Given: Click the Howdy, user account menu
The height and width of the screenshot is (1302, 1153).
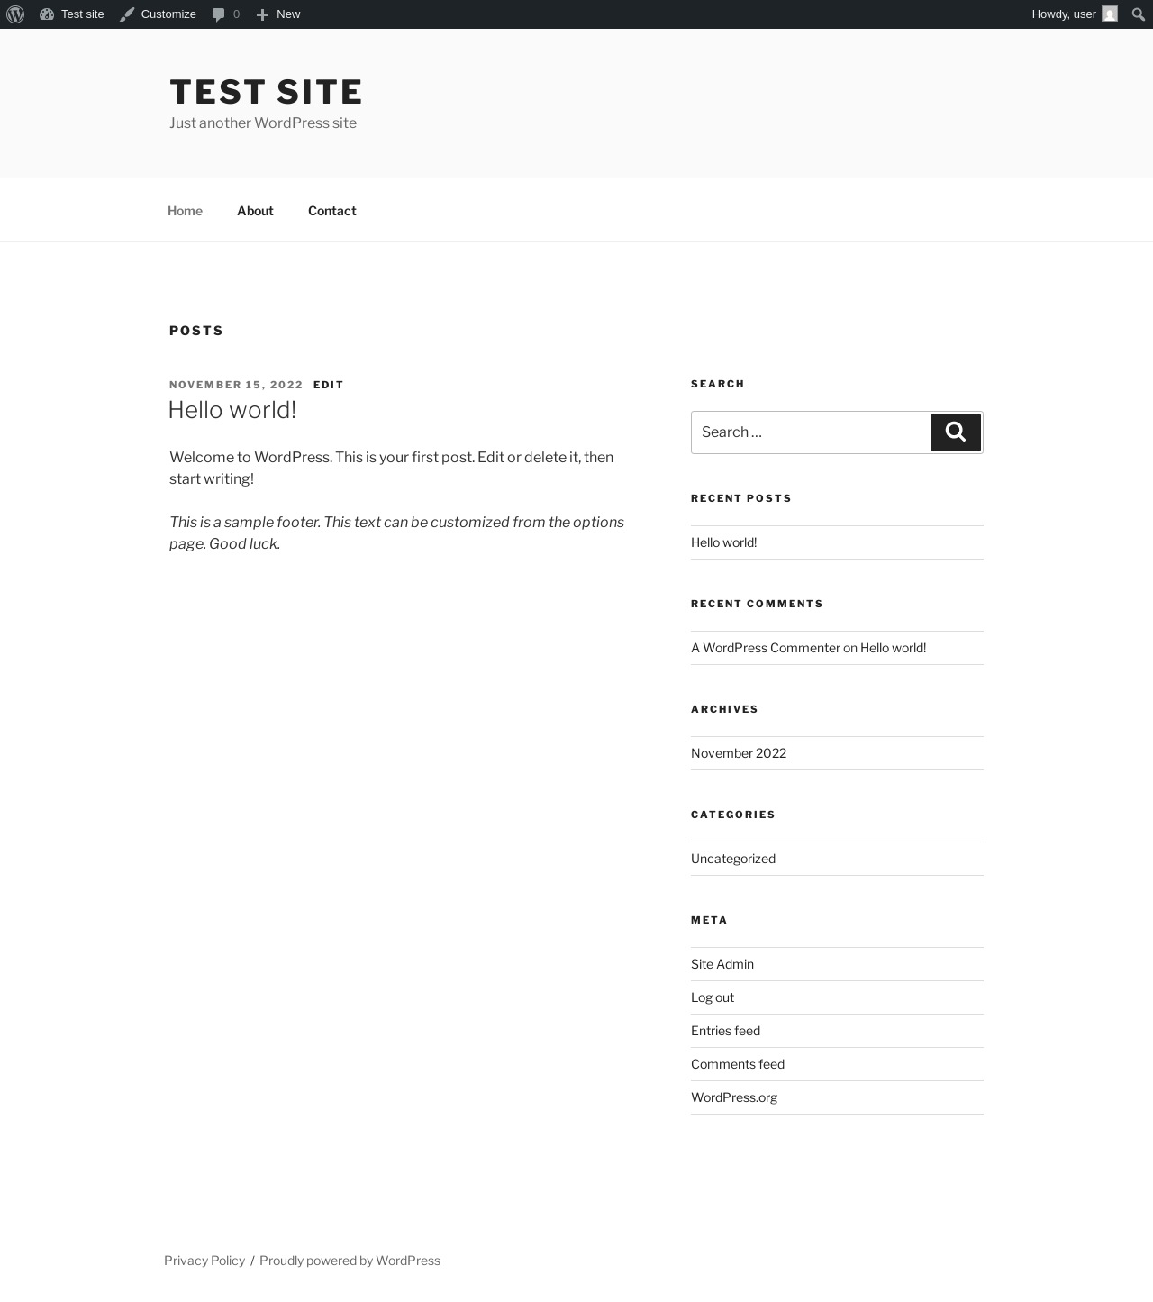Looking at the screenshot, I should coord(1063,14).
